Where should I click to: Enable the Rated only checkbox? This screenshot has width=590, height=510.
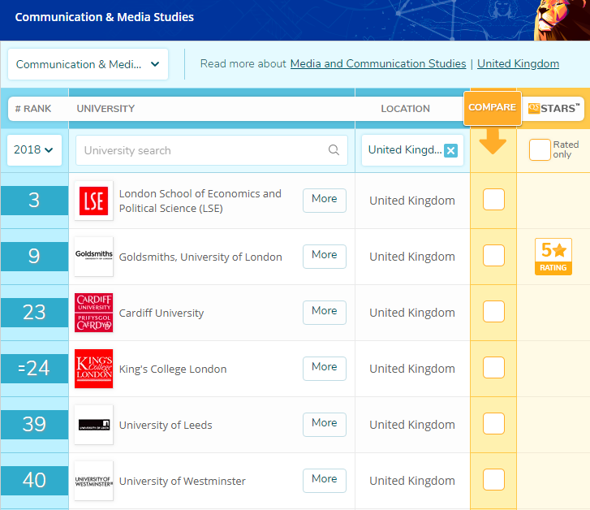(x=540, y=150)
